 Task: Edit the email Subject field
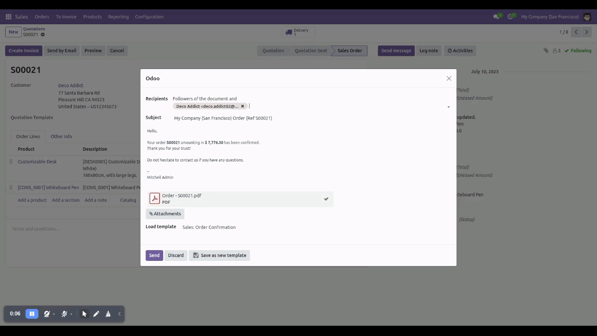[x=312, y=118]
